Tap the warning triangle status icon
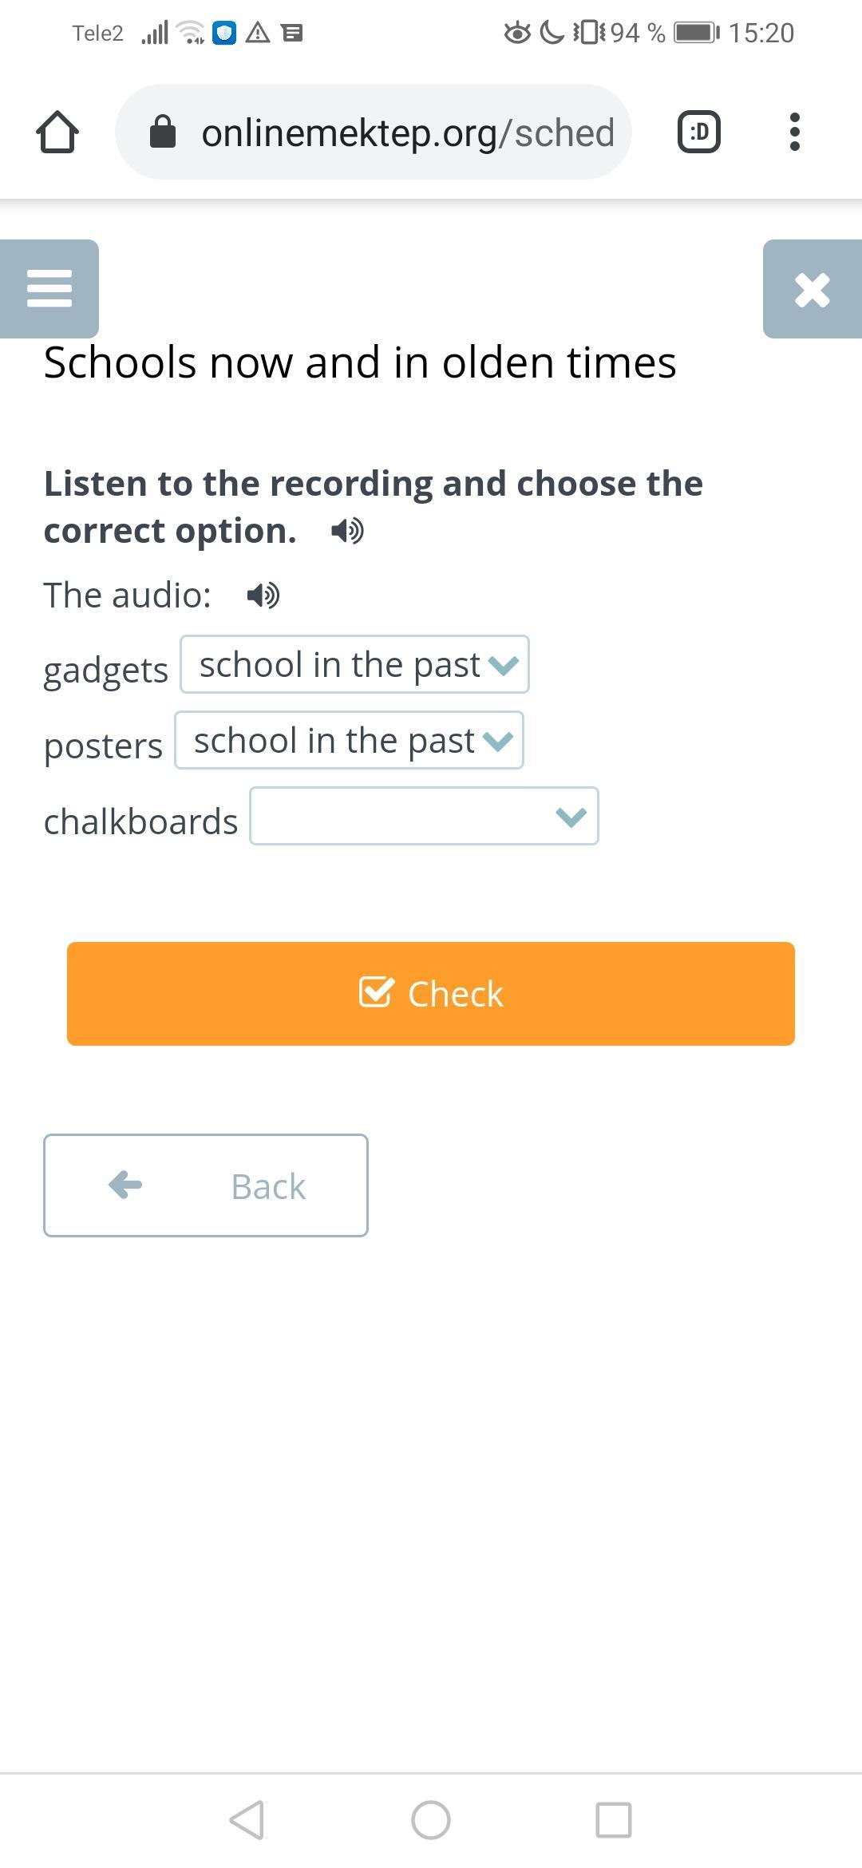The image size is (862, 1868). click(x=258, y=33)
